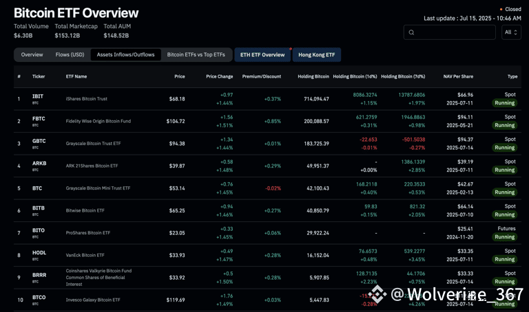This screenshot has width=529, height=312.
Task: Click ARK 21Shares Bitcoin ETF name
Action: click(x=92, y=166)
